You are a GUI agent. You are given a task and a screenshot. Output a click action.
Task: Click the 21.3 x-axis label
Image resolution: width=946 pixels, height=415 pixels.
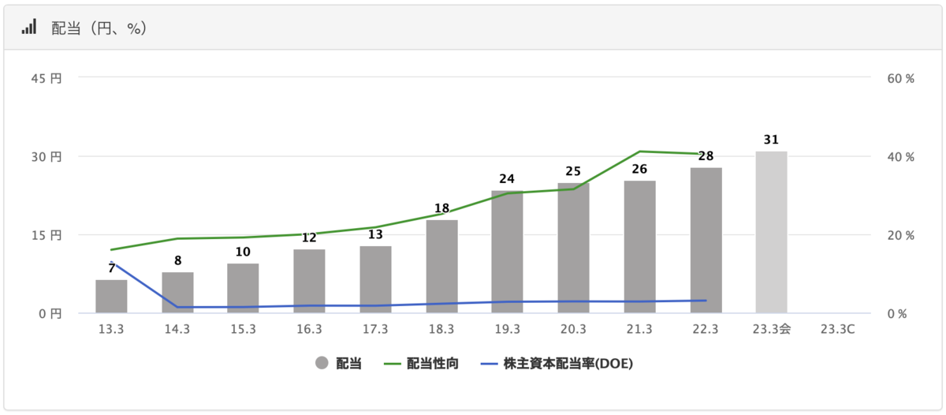pos(639,330)
